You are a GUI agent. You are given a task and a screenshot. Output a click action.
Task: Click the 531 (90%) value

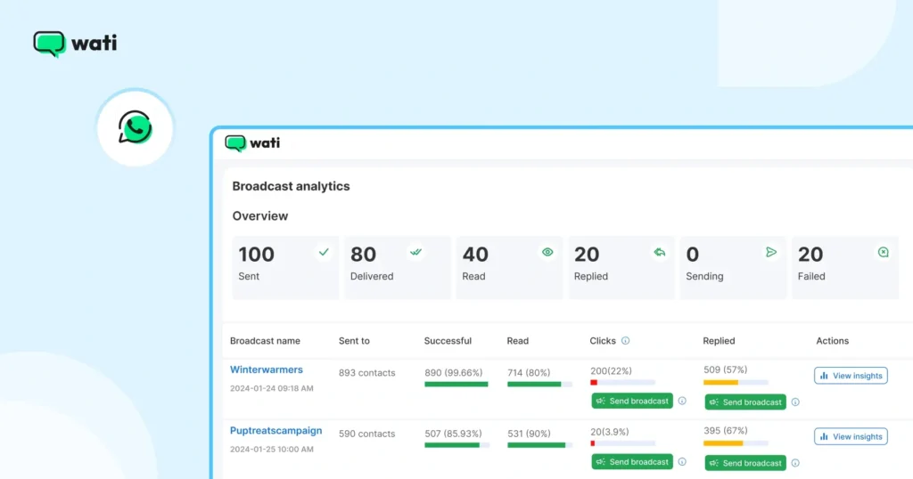(529, 434)
